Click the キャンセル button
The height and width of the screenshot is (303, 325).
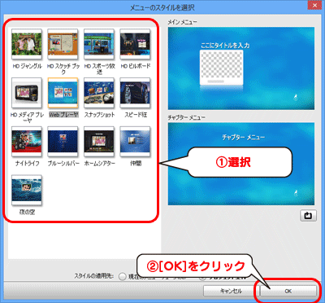(231, 291)
